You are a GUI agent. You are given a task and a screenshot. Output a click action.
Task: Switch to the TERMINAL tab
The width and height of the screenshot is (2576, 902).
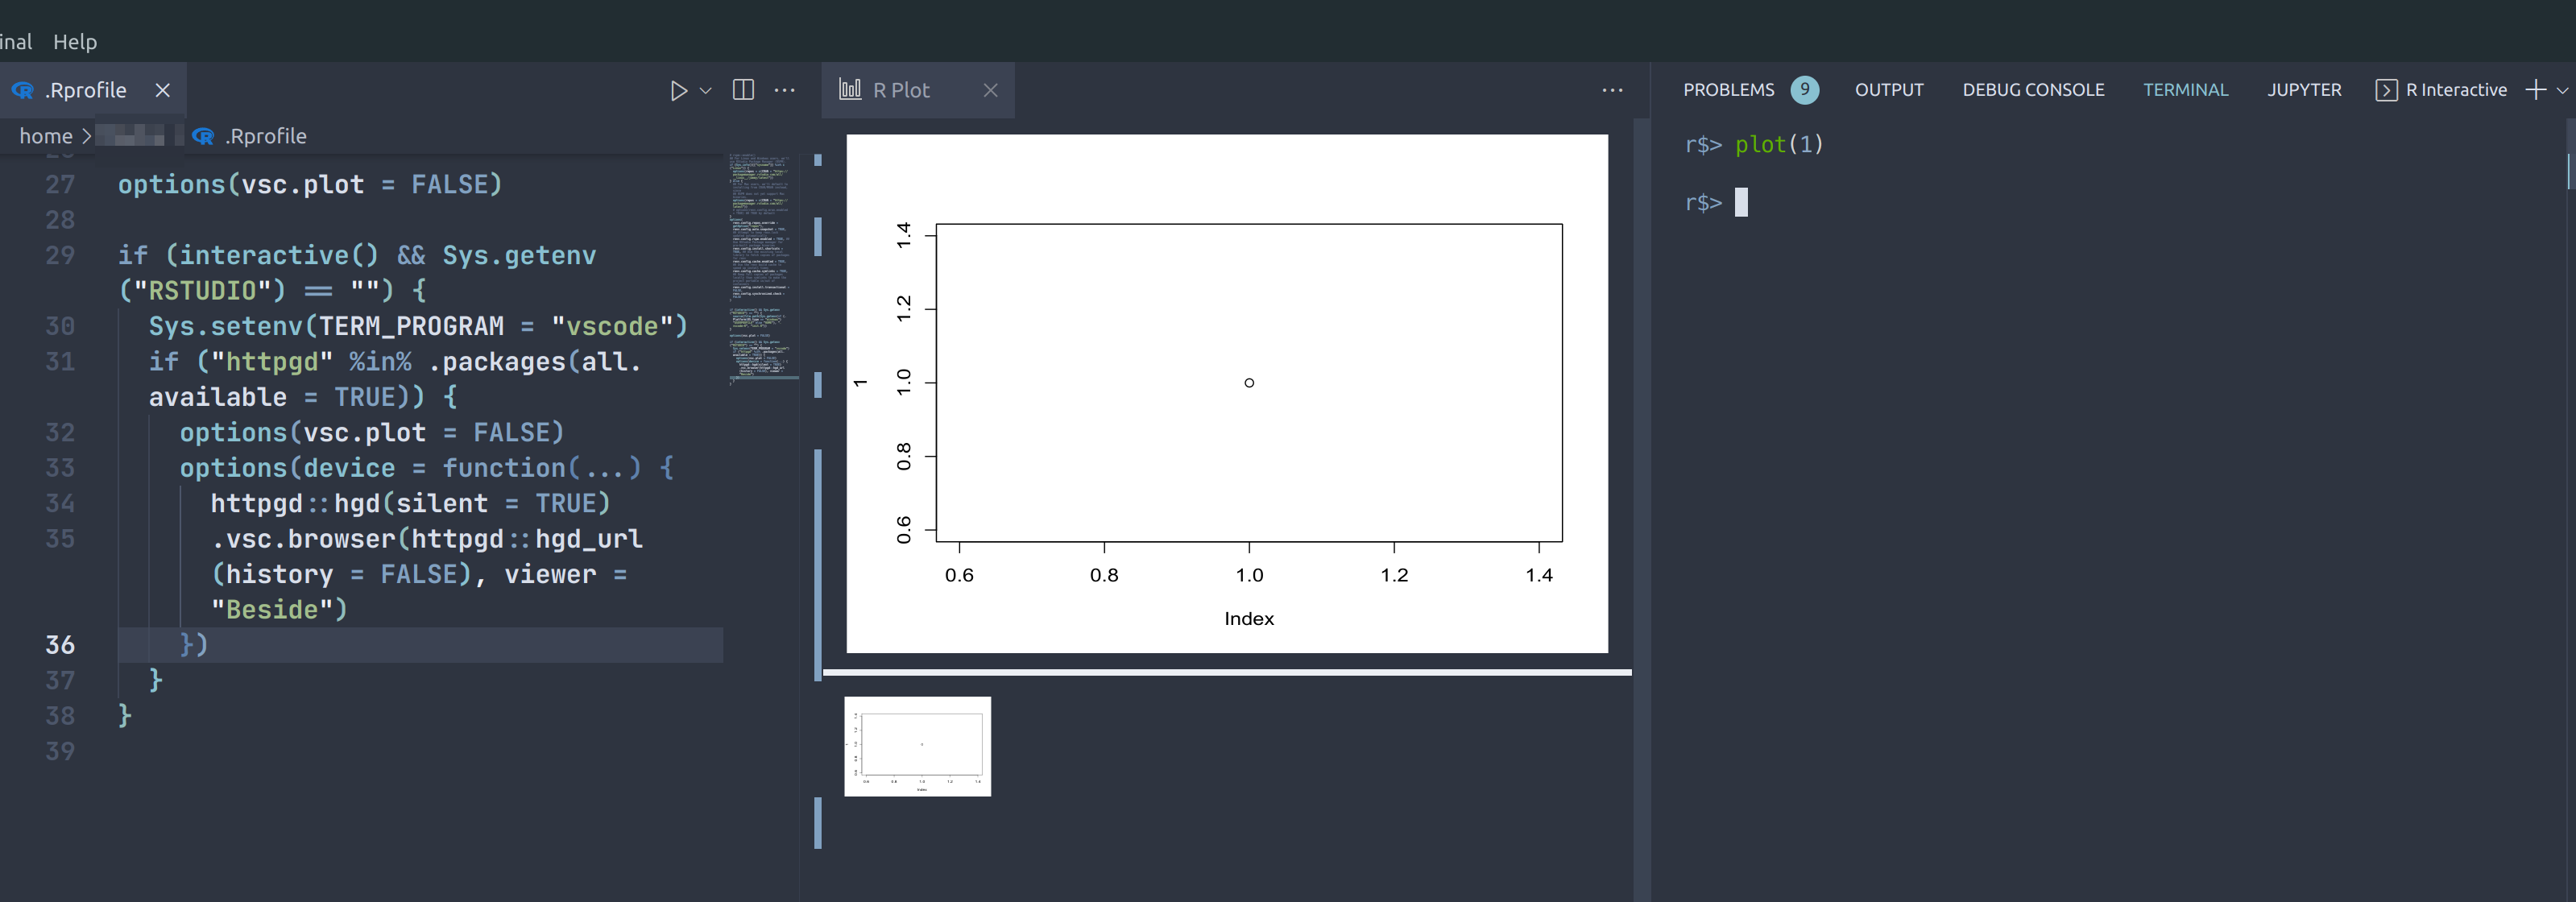(x=2186, y=89)
